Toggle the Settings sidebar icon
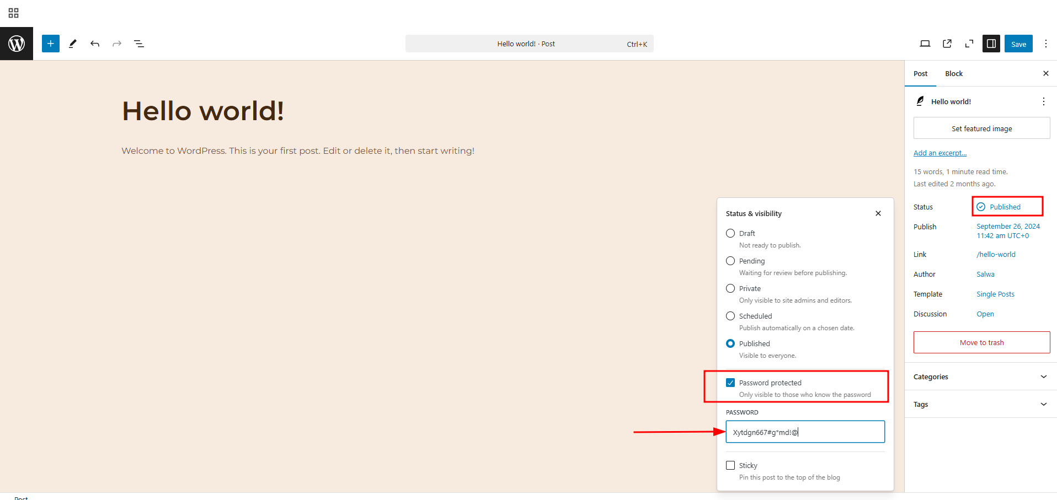Screen dimensions: 1057x500 [x=991, y=44]
